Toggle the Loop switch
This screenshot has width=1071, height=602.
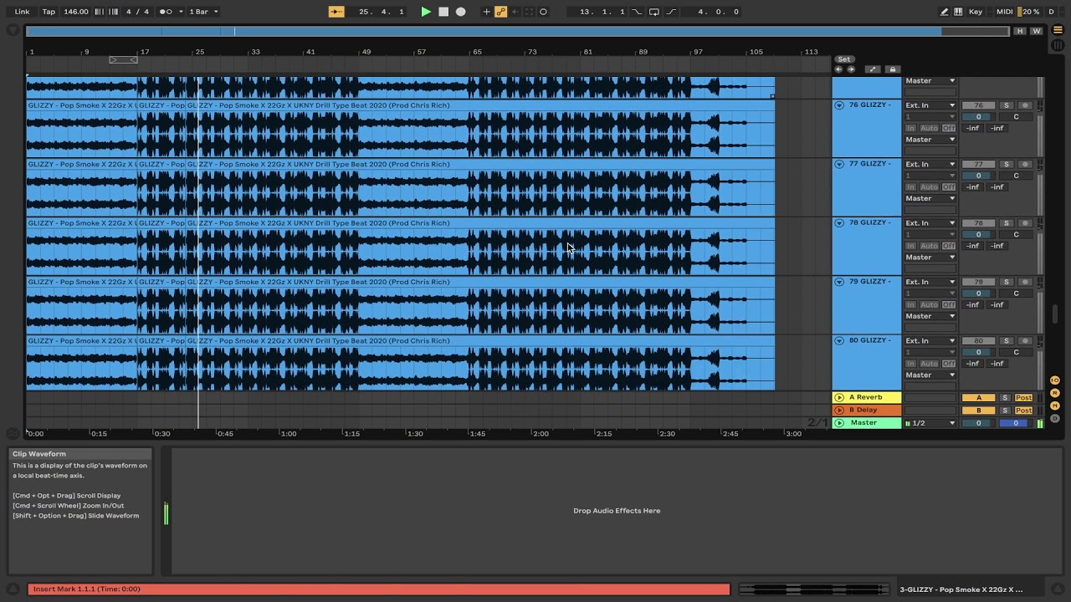[654, 12]
